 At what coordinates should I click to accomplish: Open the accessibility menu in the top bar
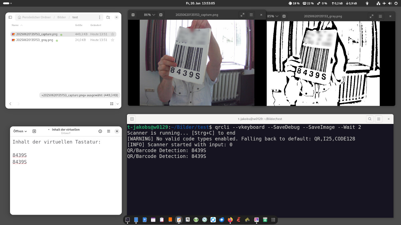[367, 3]
